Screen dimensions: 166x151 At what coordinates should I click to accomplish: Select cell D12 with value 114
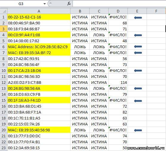[x=118, y=82]
